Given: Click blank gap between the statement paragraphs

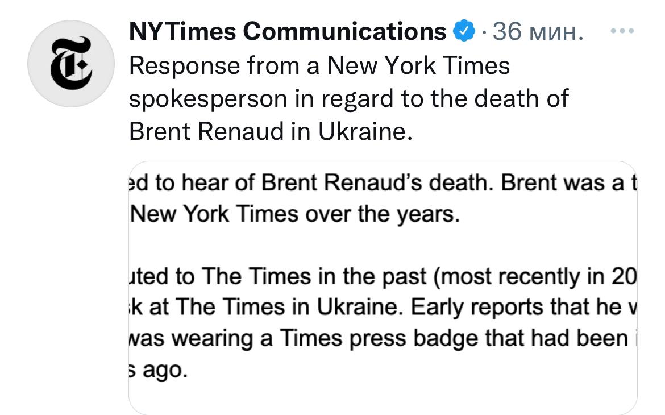Looking at the screenshot, I should point(382,245).
